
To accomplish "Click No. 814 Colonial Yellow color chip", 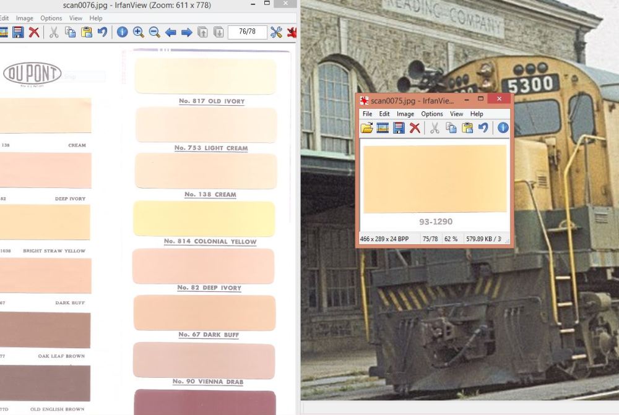I will point(204,218).
